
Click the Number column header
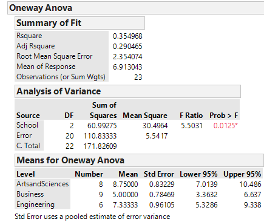[x=89, y=174]
